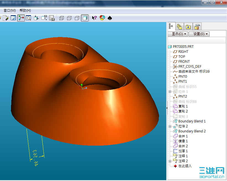Select the Favorites folder navigator tab
The height and width of the screenshot is (181, 227).
tap(188, 27)
